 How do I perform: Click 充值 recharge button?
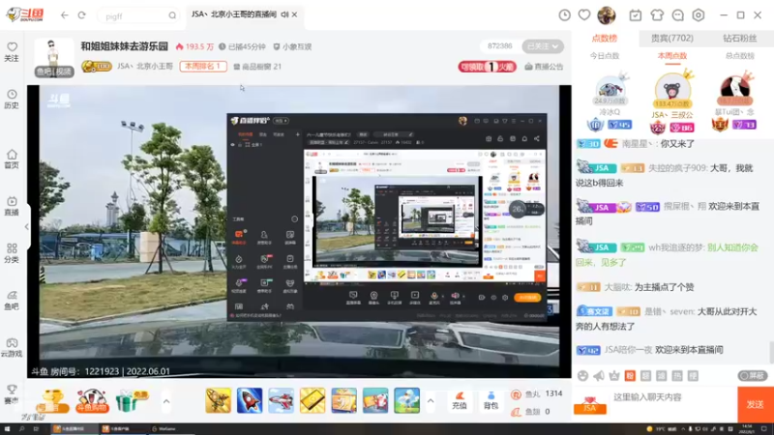coord(460,400)
